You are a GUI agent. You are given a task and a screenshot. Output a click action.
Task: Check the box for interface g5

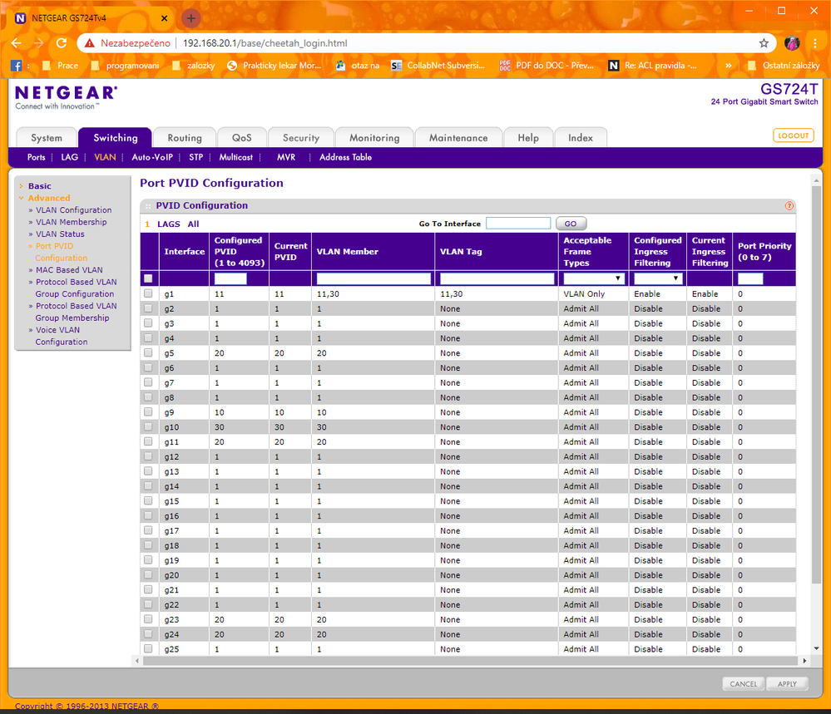coord(148,352)
